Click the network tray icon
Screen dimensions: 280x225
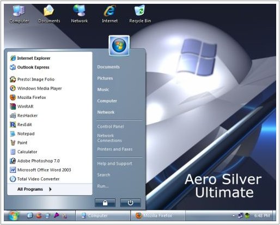pos(241,215)
